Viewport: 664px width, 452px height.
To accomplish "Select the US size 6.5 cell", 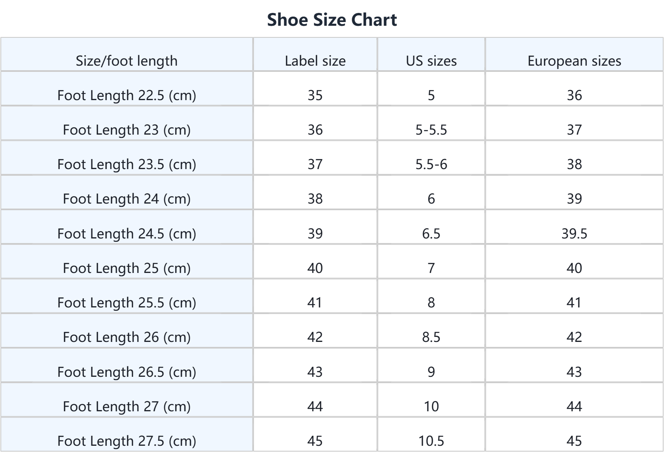I will click(x=431, y=233).
